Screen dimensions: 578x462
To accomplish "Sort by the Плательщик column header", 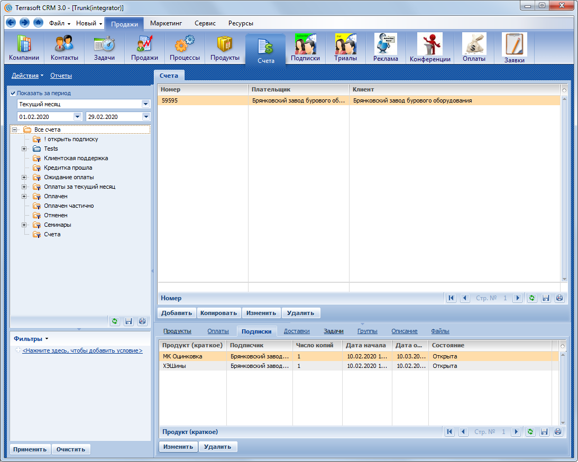I will (298, 89).
